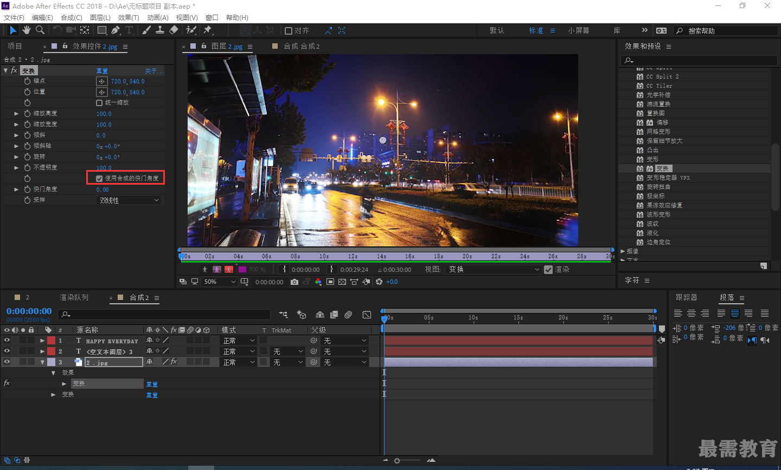Select the Clone Stamp tool
The height and width of the screenshot is (470, 781).
(160, 30)
